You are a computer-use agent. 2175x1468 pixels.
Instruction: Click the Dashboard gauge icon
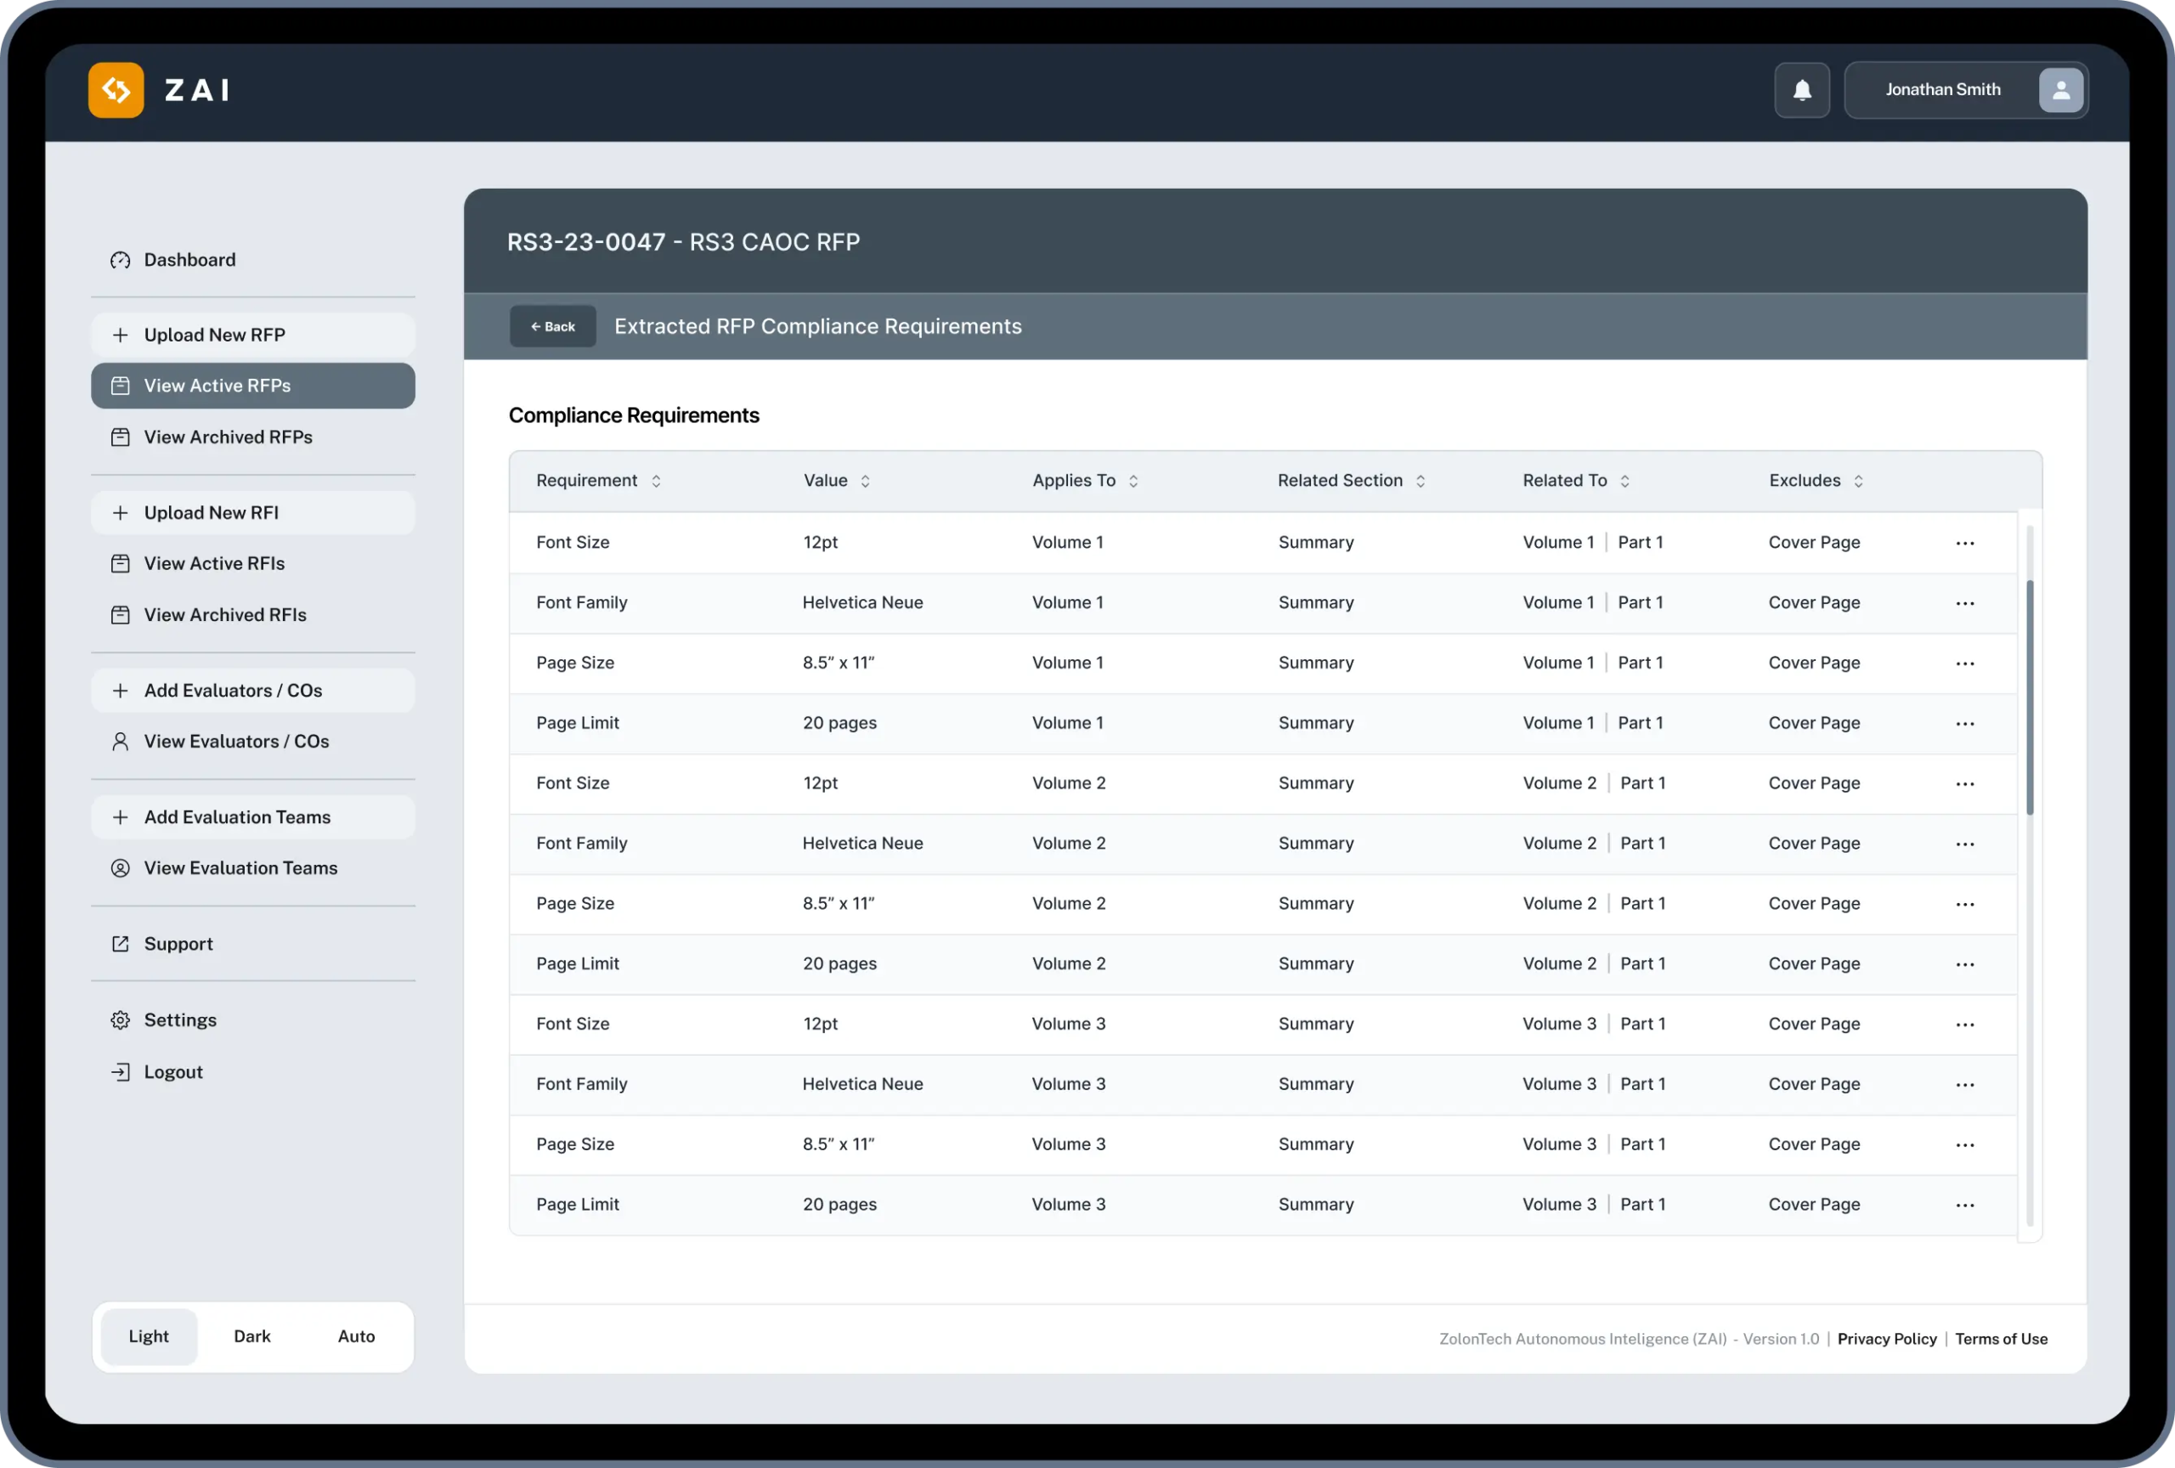121,260
